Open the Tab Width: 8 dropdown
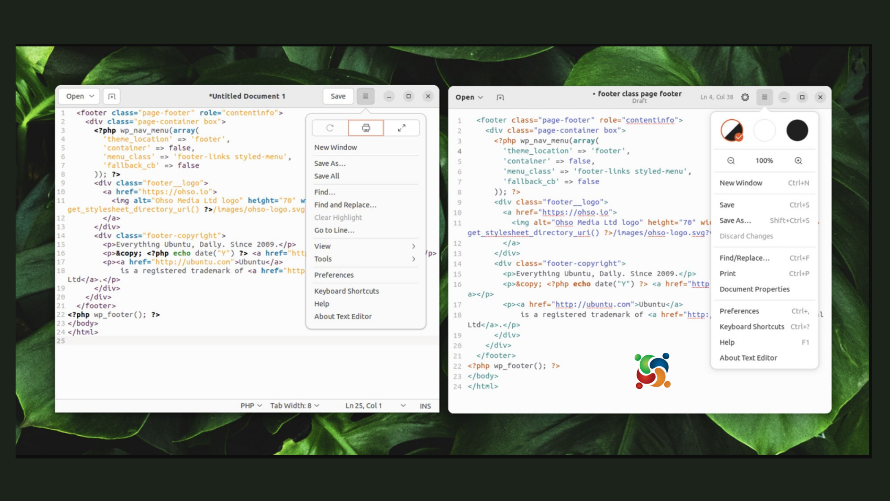This screenshot has width=890, height=501. click(294, 406)
